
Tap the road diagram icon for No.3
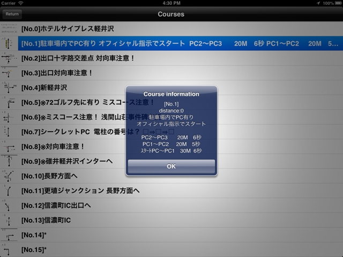click(x=9, y=73)
